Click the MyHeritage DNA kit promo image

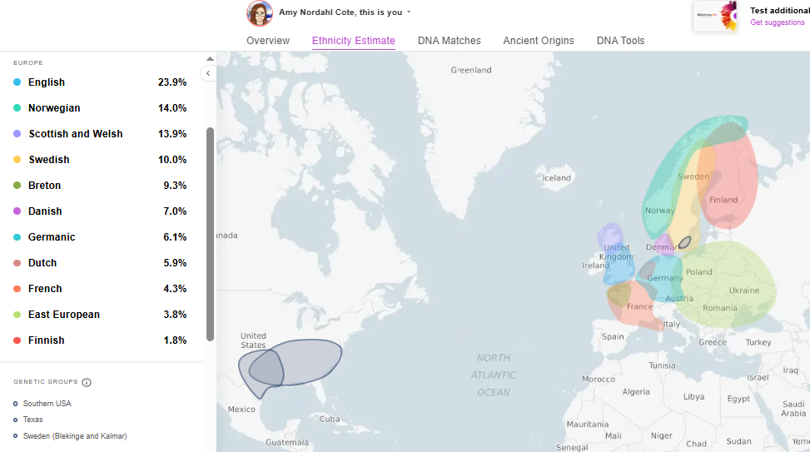pyautogui.click(x=715, y=16)
